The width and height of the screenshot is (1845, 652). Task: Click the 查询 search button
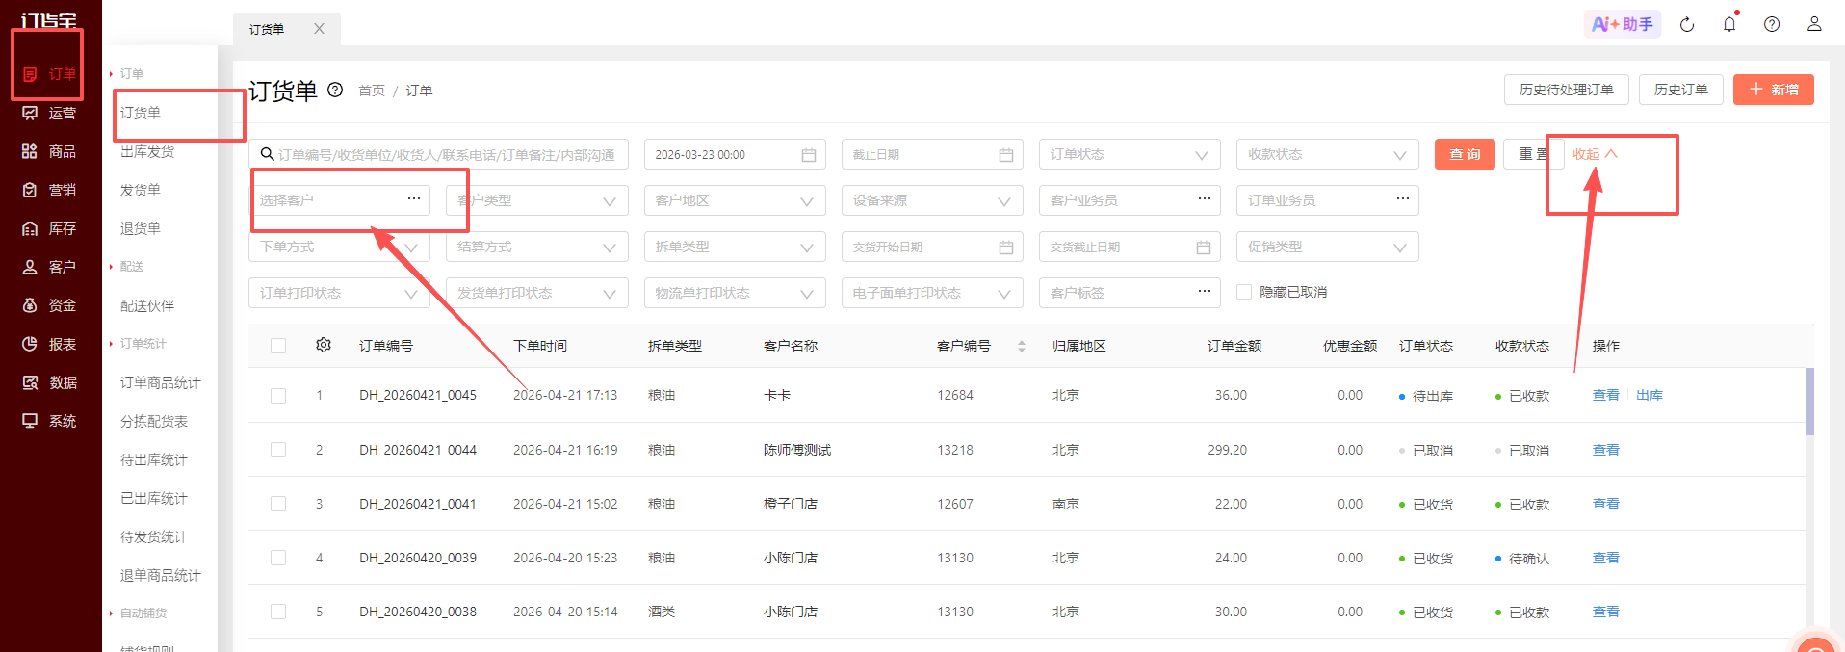pyautogui.click(x=1465, y=154)
